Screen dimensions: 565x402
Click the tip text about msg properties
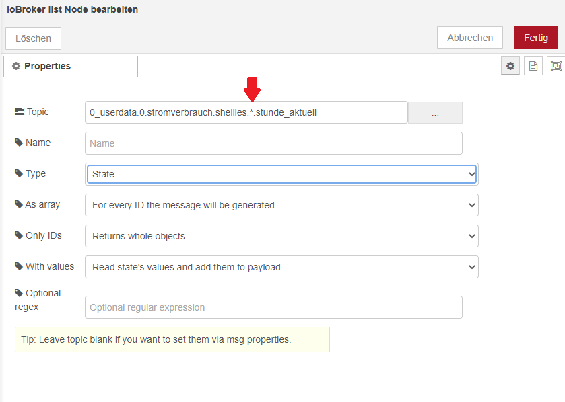pos(156,339)
